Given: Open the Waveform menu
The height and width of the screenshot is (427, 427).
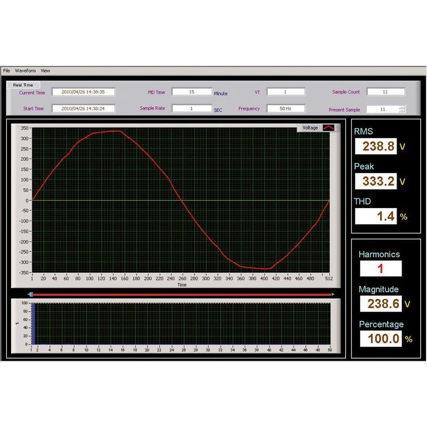Looking at the screenshot, I should [x=25, y=70].
